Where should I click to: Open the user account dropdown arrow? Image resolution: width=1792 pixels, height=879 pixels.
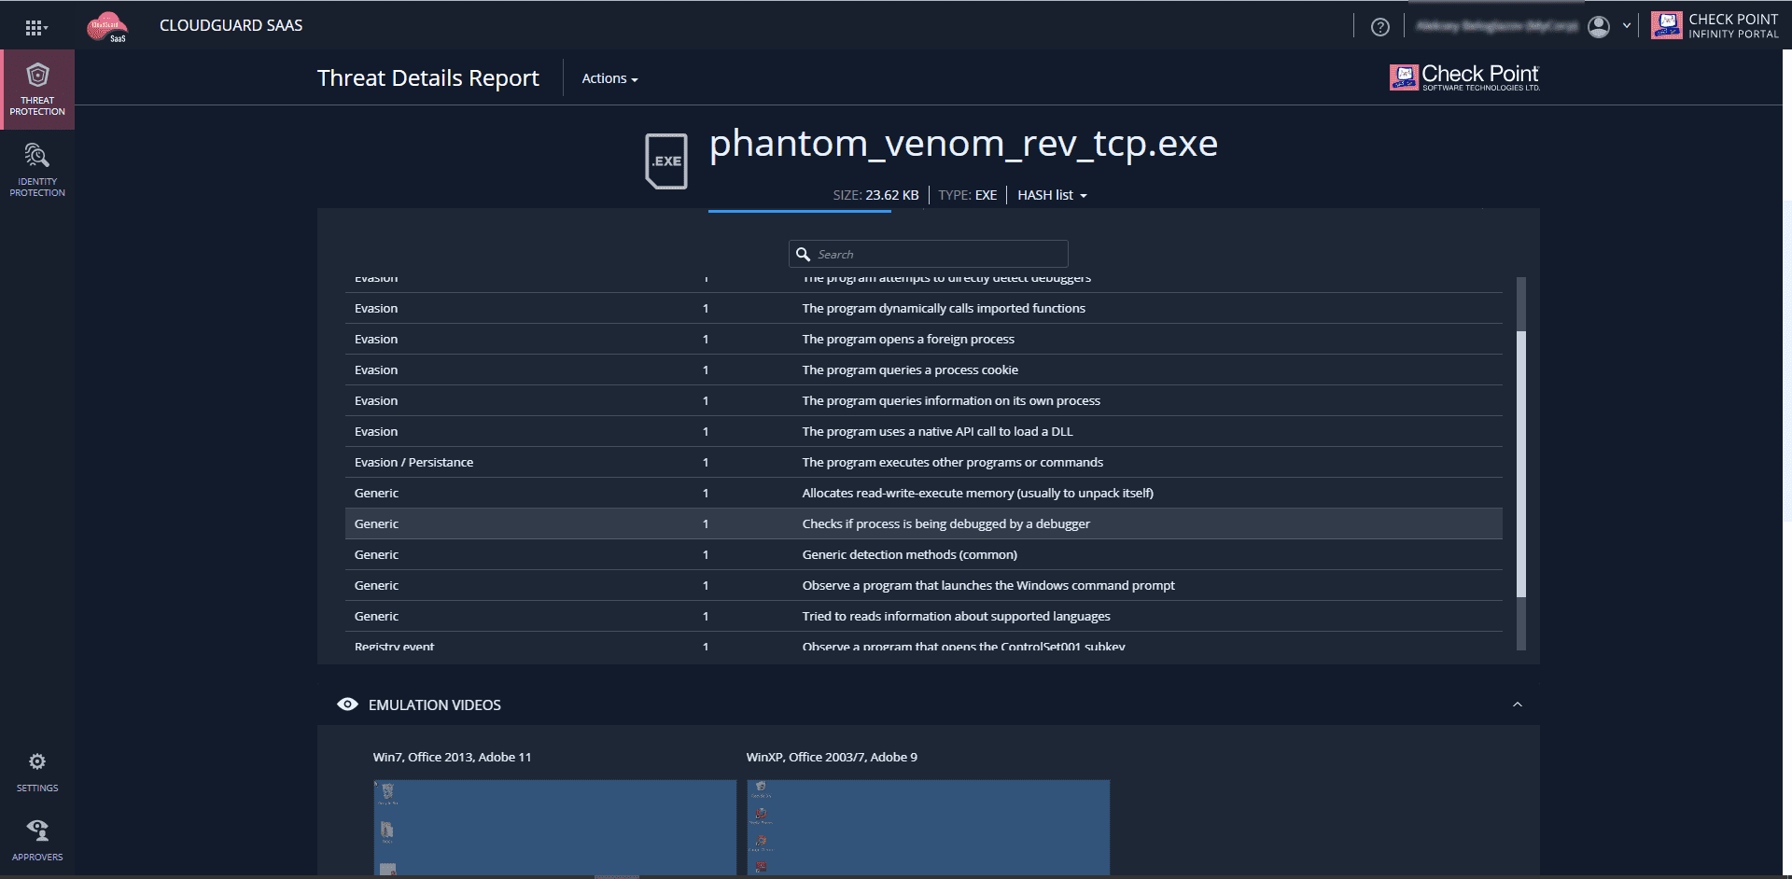[x=1627, y=26]
